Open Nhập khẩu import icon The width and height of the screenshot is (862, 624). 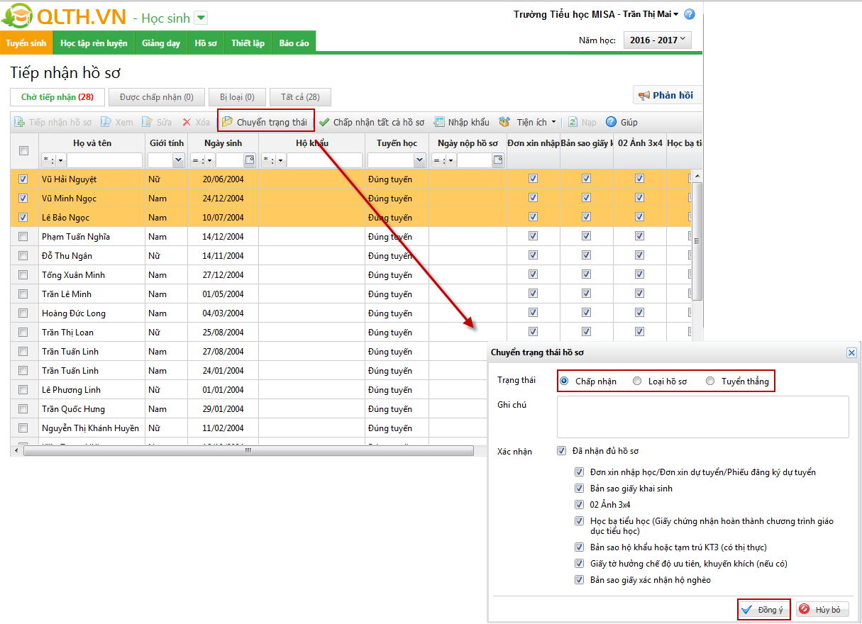click(x=439, y=122)
